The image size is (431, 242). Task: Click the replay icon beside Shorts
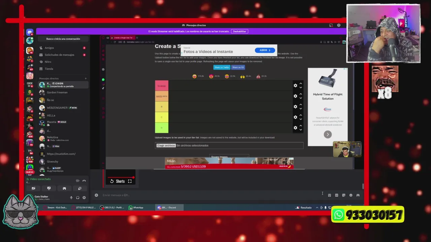112,181
